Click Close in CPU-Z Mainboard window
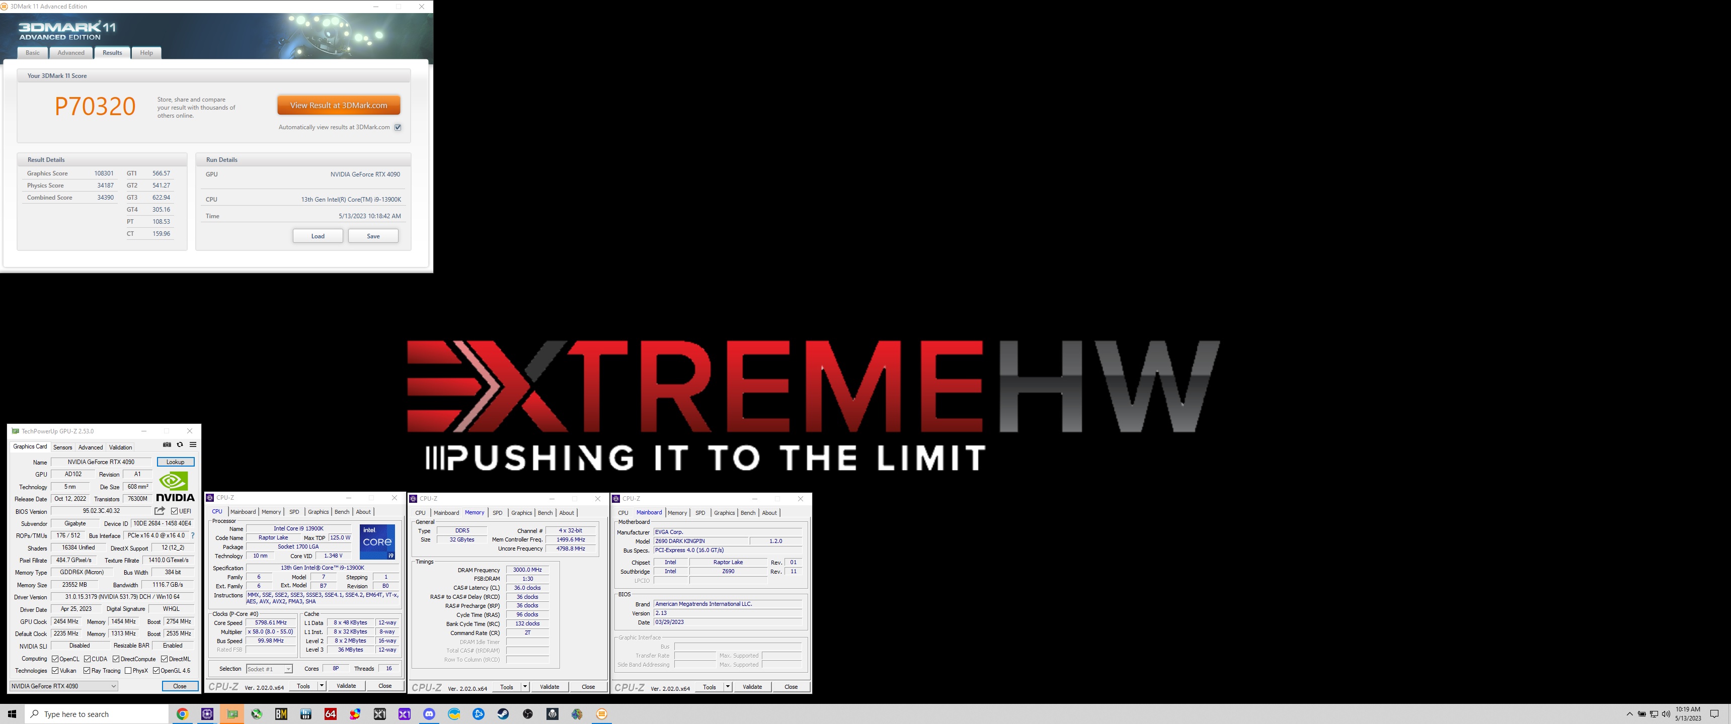Viewport: 1731px width, 724px height. [791, 686]
